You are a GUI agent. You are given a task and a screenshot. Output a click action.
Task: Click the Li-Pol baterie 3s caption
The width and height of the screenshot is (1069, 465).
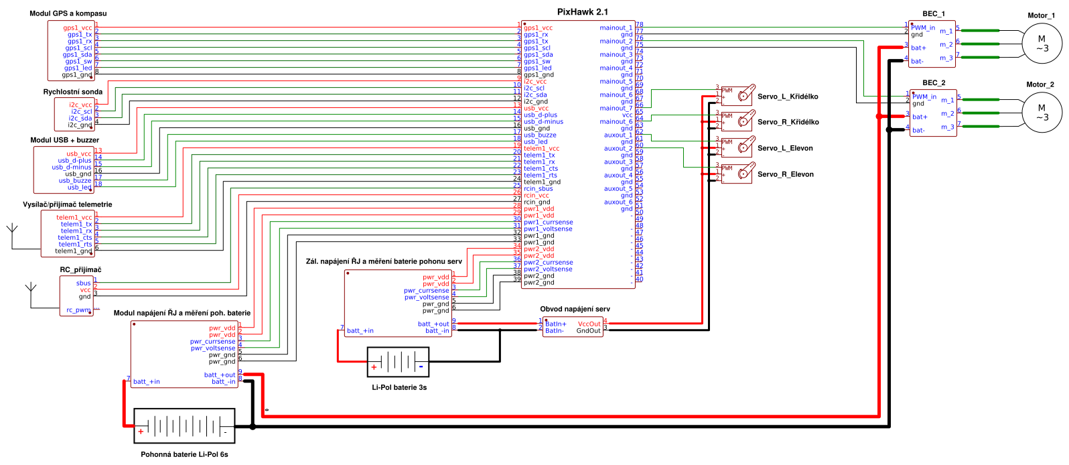click(399, 387)
